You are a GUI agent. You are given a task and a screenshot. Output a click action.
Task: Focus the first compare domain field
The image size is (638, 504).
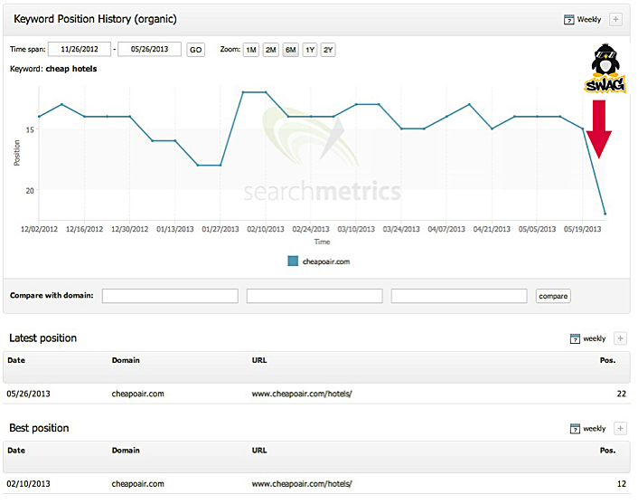click(x=170, y=296)
